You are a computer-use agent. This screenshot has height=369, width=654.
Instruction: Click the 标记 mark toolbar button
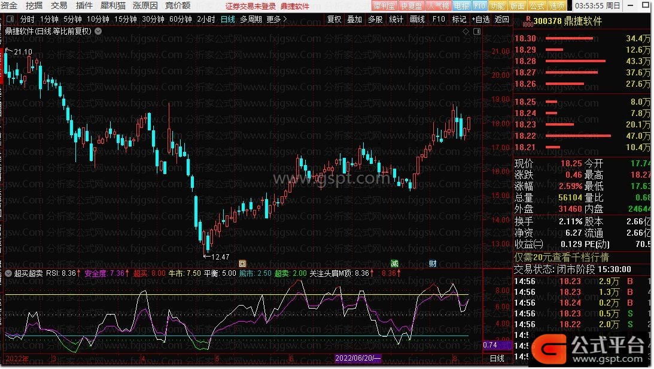(x=459, y=20)
